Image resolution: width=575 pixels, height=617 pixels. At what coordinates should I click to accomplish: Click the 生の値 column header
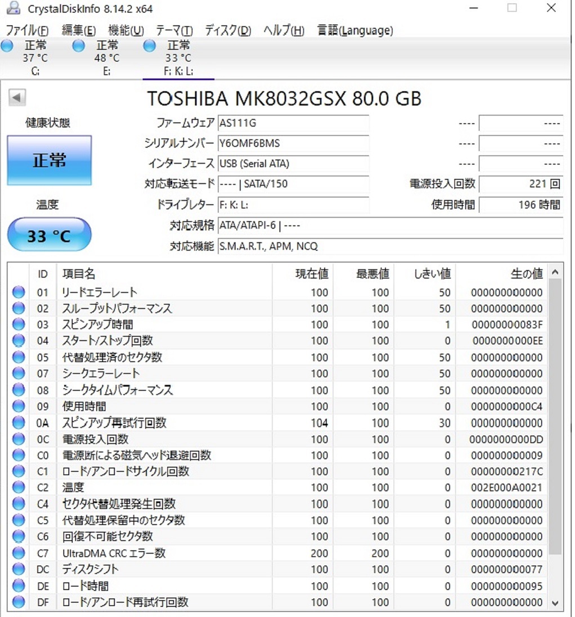[x=501, y=273]
